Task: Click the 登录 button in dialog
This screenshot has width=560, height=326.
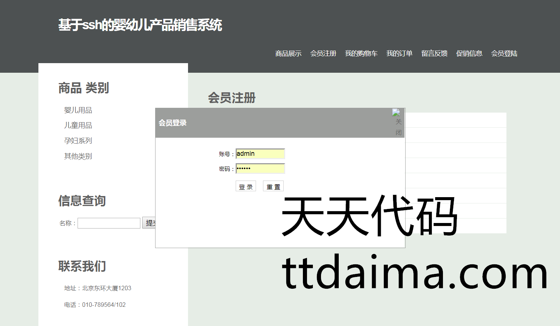Action: coord(246,186)
